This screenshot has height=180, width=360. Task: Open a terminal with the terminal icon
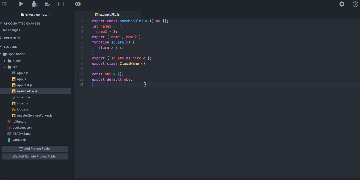pyautogui.click(x=61, y=4)
